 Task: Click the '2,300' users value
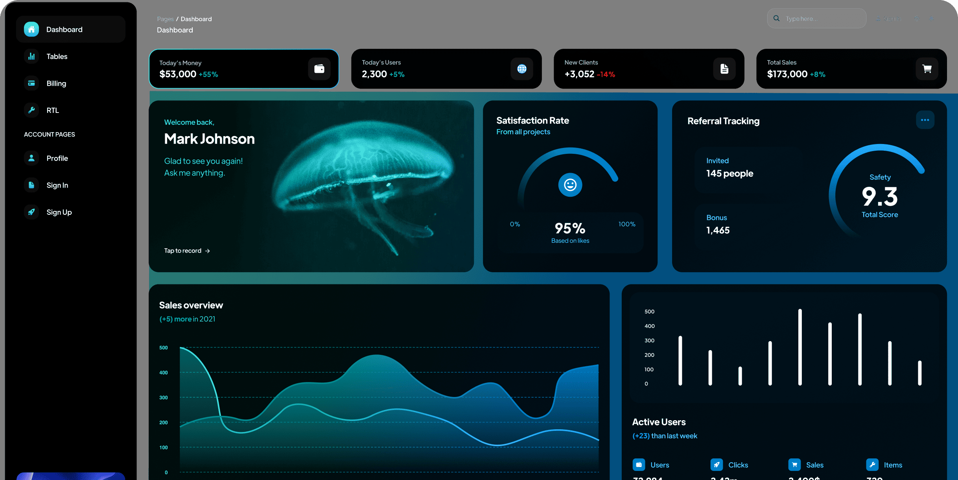pos(374,74)
